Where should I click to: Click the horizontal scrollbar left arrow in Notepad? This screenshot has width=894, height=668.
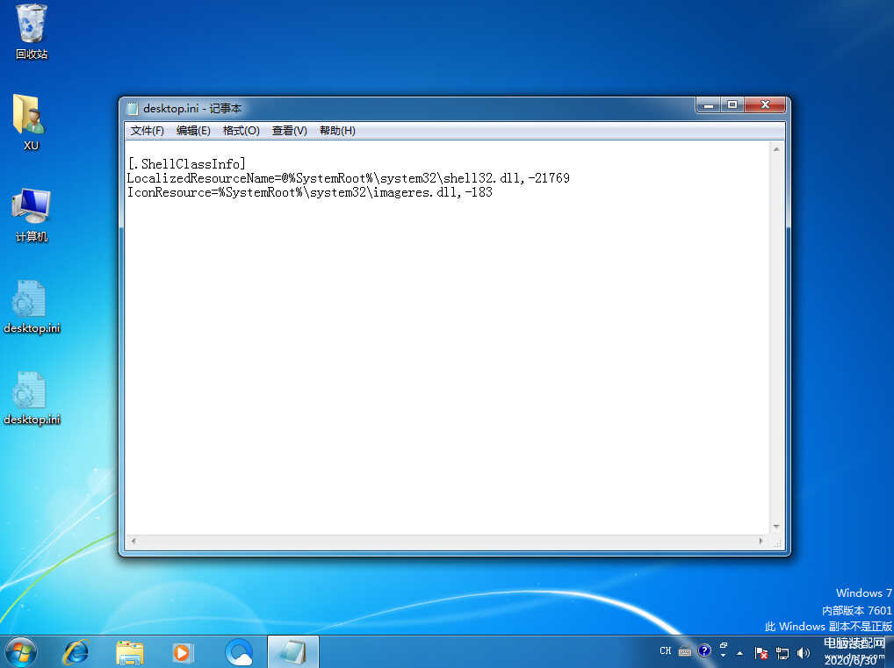[133, 541]
